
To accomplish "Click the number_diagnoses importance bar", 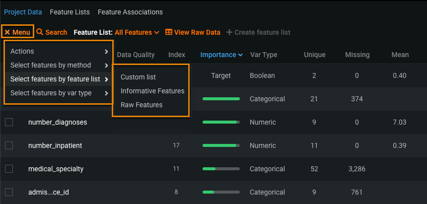I will (x=221, y=122).
